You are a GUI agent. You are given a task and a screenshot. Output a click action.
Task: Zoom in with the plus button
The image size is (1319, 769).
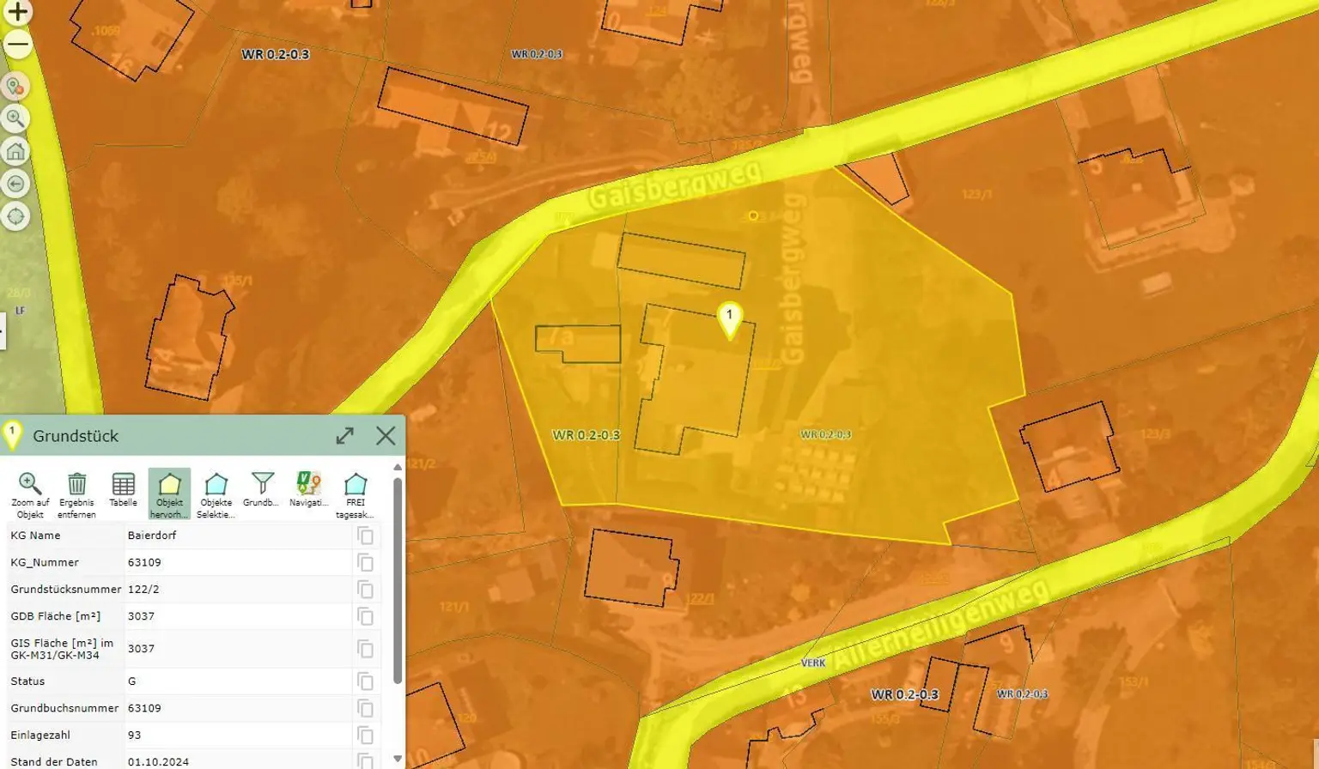pyautogui.click(x=17, y=12)
